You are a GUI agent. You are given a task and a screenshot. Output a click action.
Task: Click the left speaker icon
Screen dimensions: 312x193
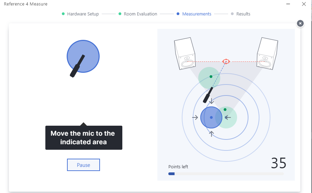pos(185,54)
